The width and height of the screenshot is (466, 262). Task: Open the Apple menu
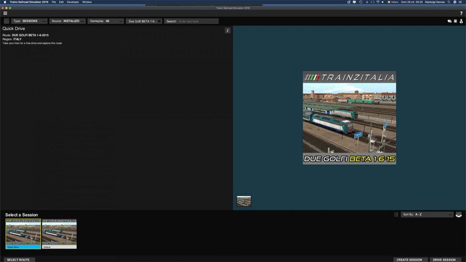tap(5, 2)
